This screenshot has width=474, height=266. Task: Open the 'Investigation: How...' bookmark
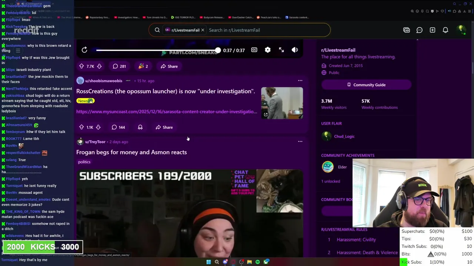tap(127, 17)
